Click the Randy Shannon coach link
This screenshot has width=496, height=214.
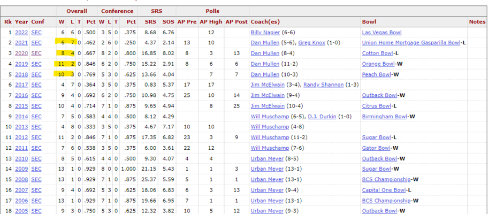pyautogui.click(x=323, y=85)
